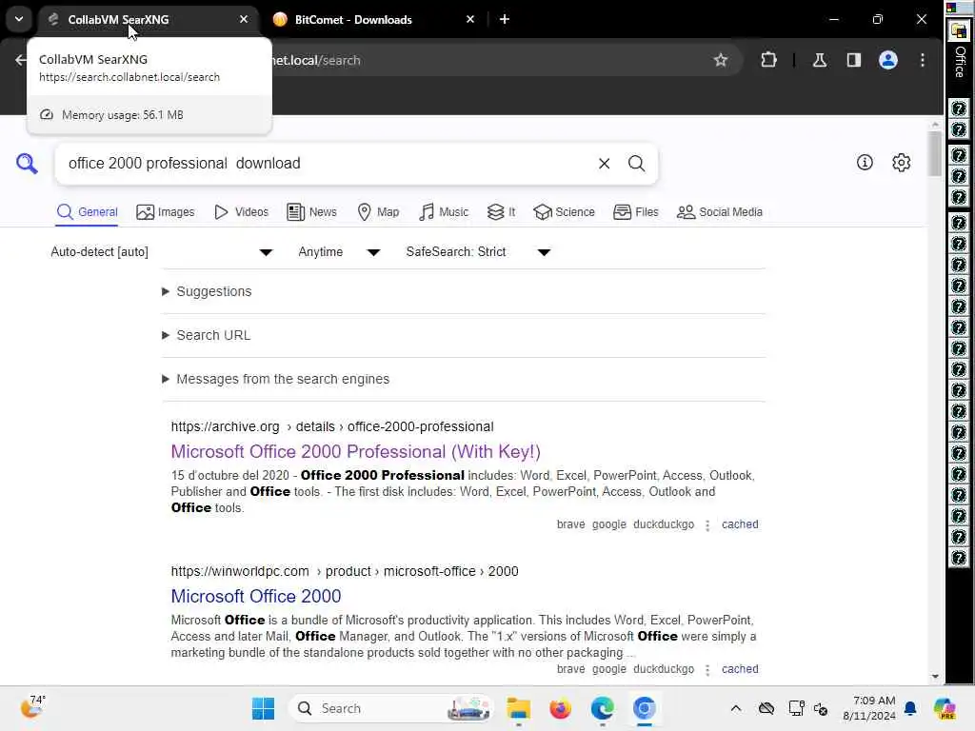Click Chromium icon in taskbar
Screen dimensions: 975x731
[645, 708]
